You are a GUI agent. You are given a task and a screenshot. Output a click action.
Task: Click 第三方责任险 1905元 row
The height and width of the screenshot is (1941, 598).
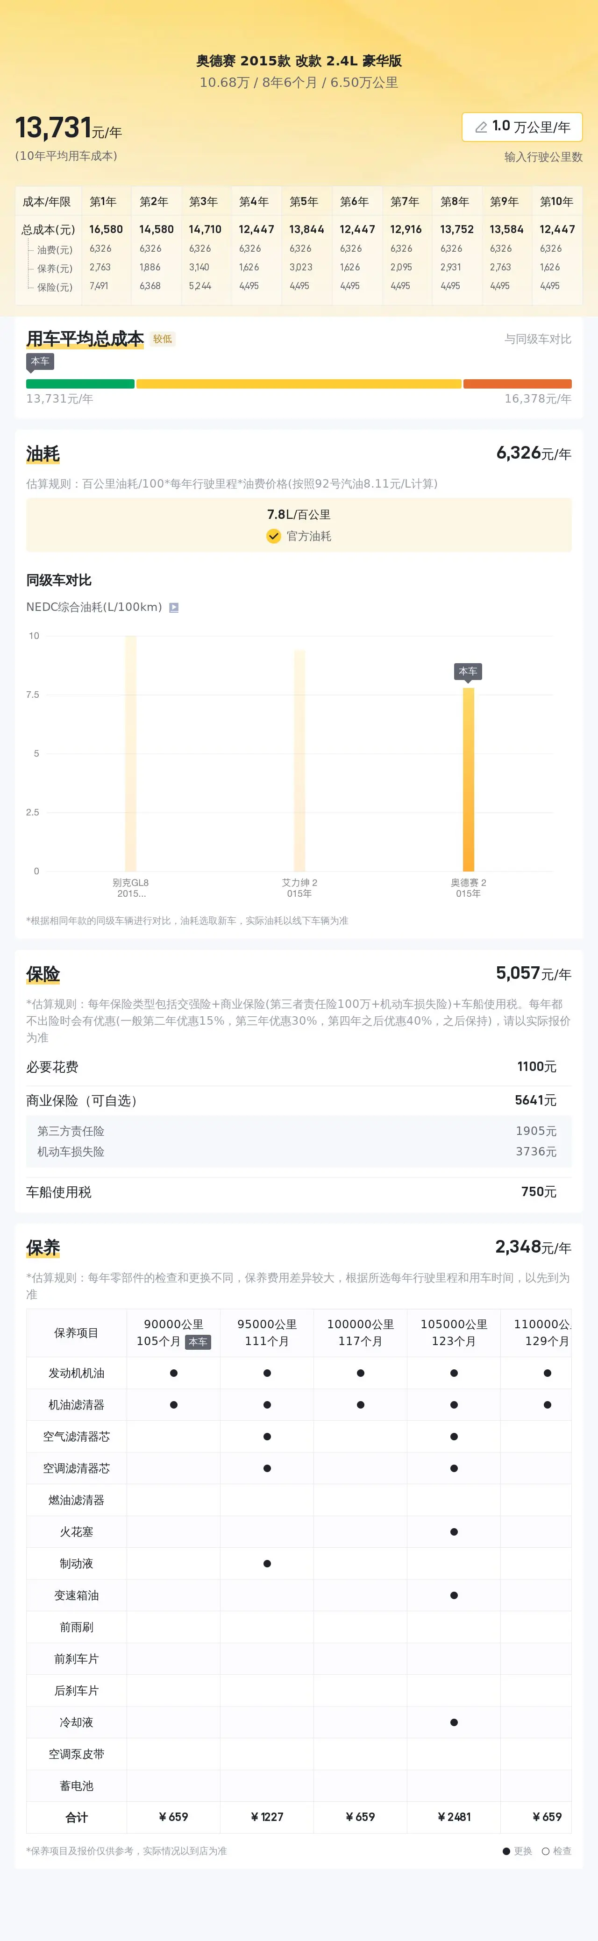299,1132
